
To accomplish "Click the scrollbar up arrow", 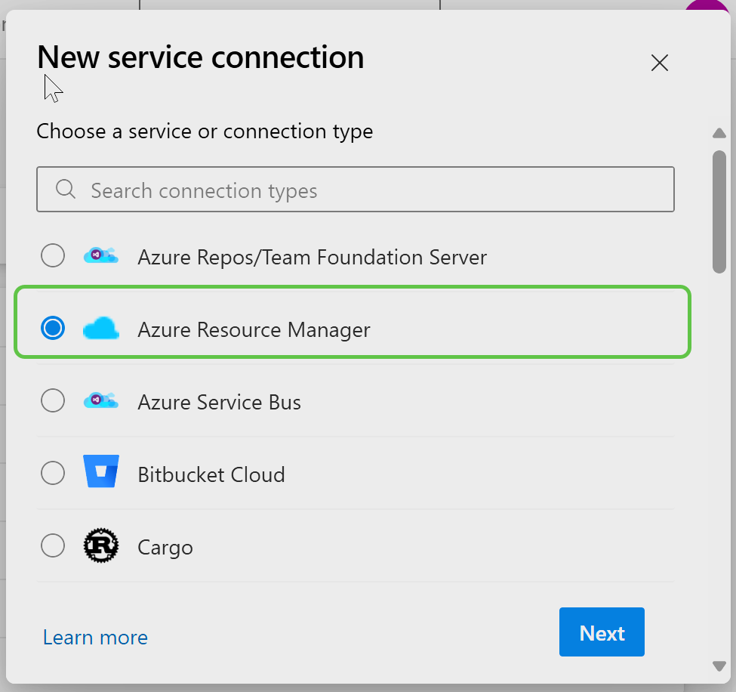I will 719,134.
